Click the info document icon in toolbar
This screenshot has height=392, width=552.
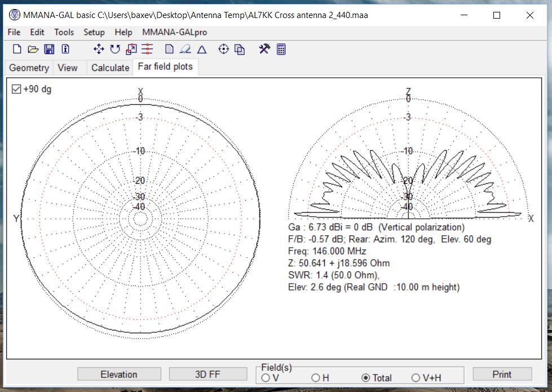click(x=65, y=49)
